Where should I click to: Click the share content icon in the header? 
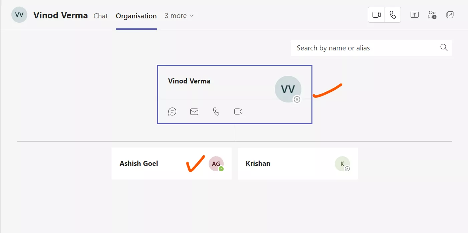point(414,15)
